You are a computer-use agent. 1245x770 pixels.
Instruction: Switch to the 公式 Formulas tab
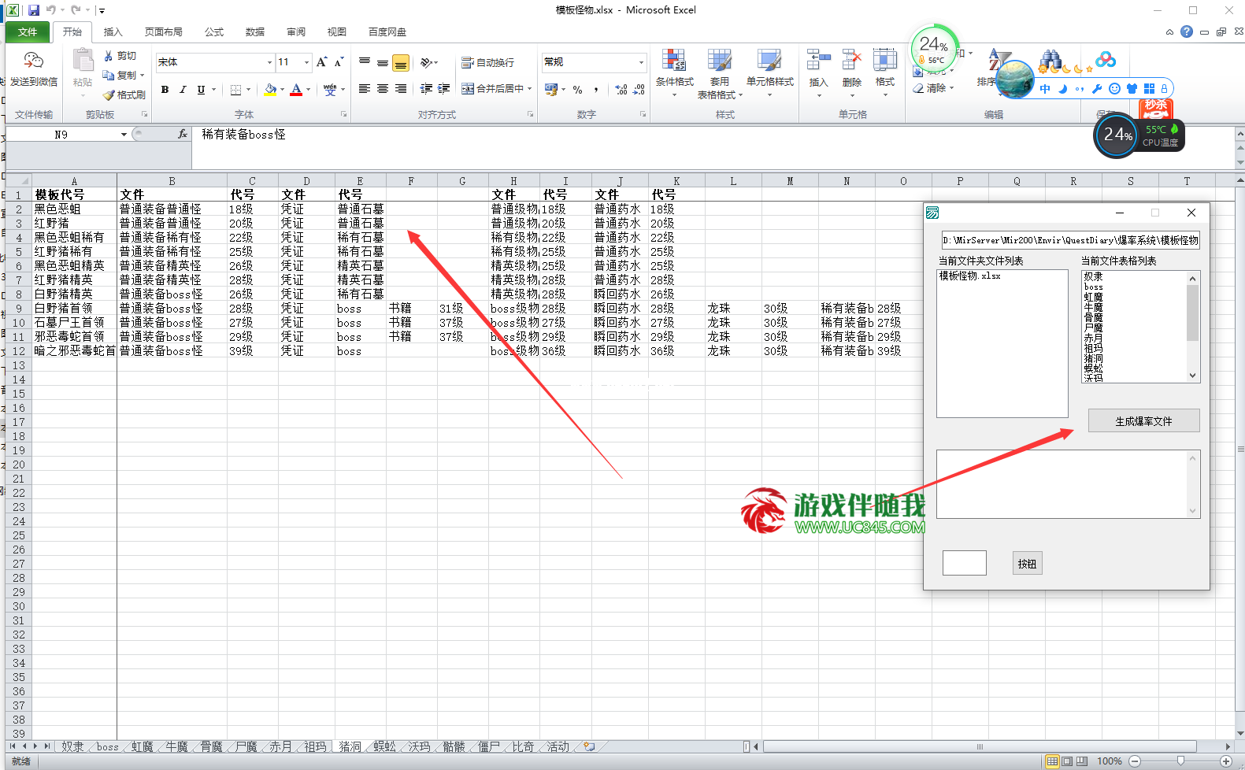pyautogui.click(x=214, y=31)
